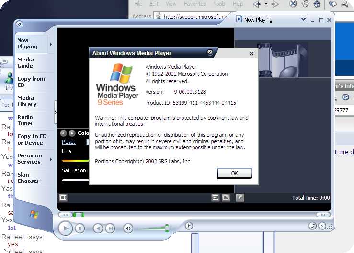354x253 pixels.
Task: Show next enhancement settings panel
Action: (x=72, y=133)
